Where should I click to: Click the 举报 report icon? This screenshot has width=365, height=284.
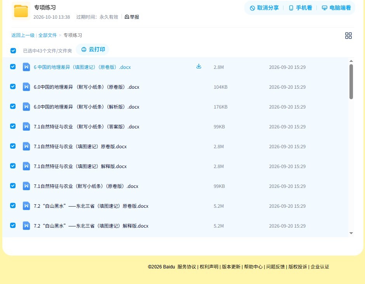coord(127,17)
